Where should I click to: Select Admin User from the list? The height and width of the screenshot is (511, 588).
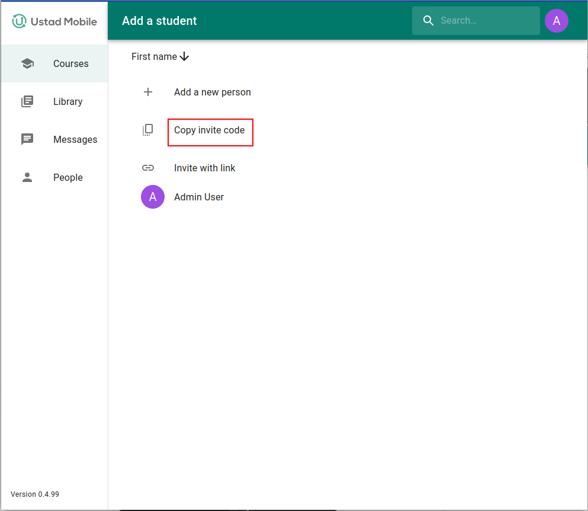198,197
